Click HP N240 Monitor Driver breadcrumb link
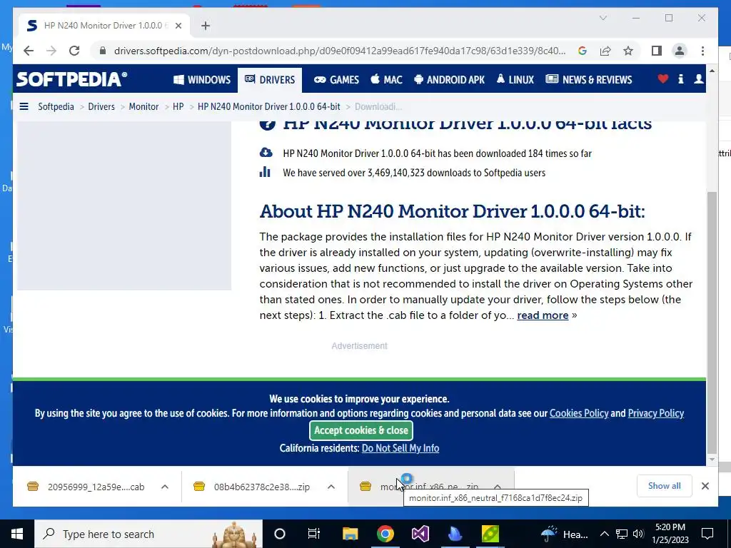Screen dimensions: 731x548 (269, 107)
